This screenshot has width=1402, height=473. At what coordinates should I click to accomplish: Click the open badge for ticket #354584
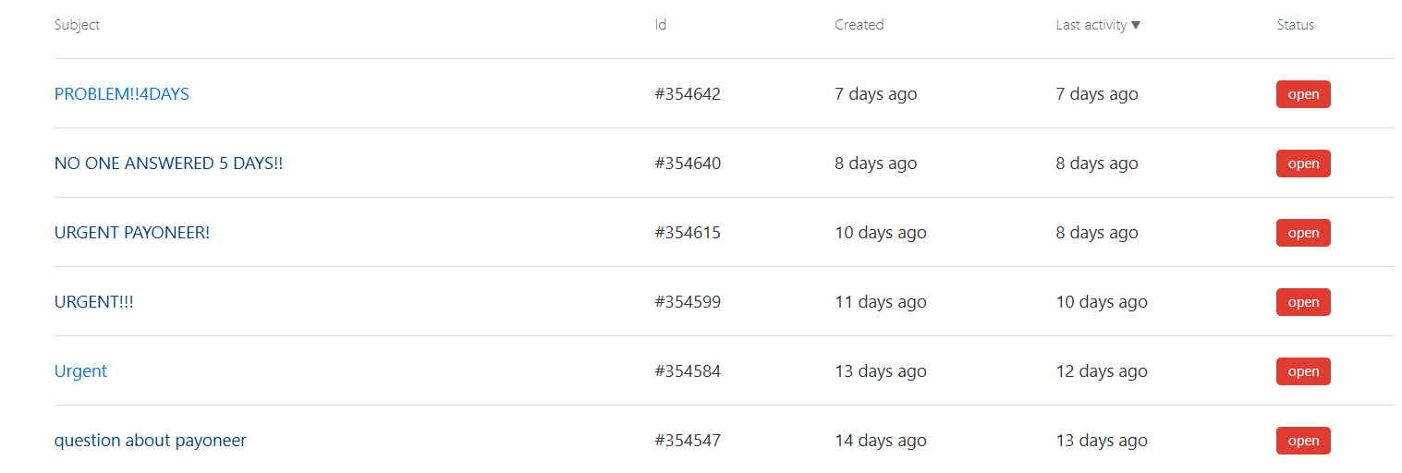(1303, 371)
